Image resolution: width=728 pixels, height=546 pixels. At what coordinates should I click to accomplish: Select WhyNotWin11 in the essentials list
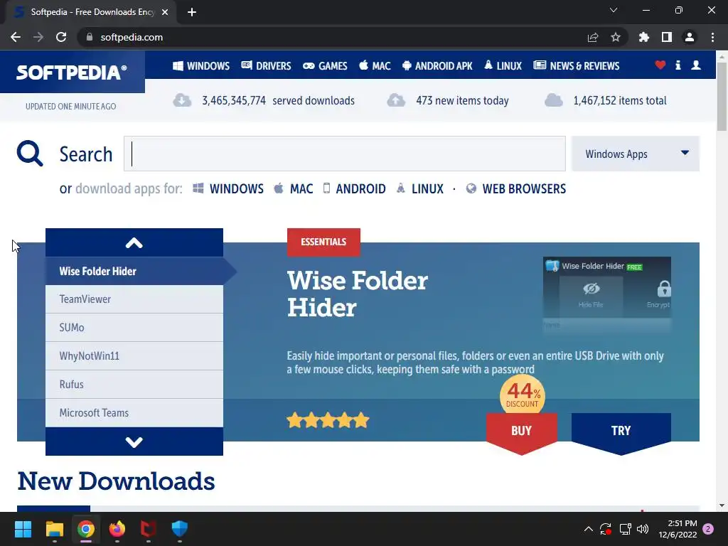click(x=134, y=356)
